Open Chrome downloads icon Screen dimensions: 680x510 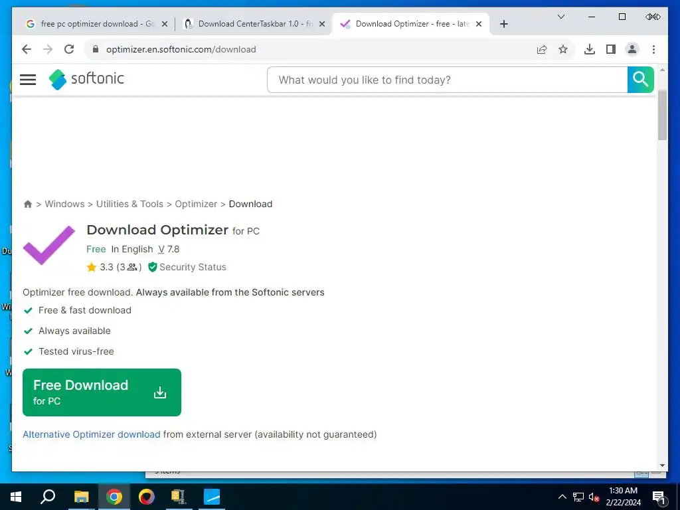point(590,49)
